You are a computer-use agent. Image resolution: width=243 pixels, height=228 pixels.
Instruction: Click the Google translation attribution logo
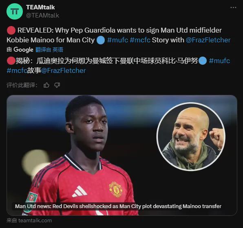23,50
